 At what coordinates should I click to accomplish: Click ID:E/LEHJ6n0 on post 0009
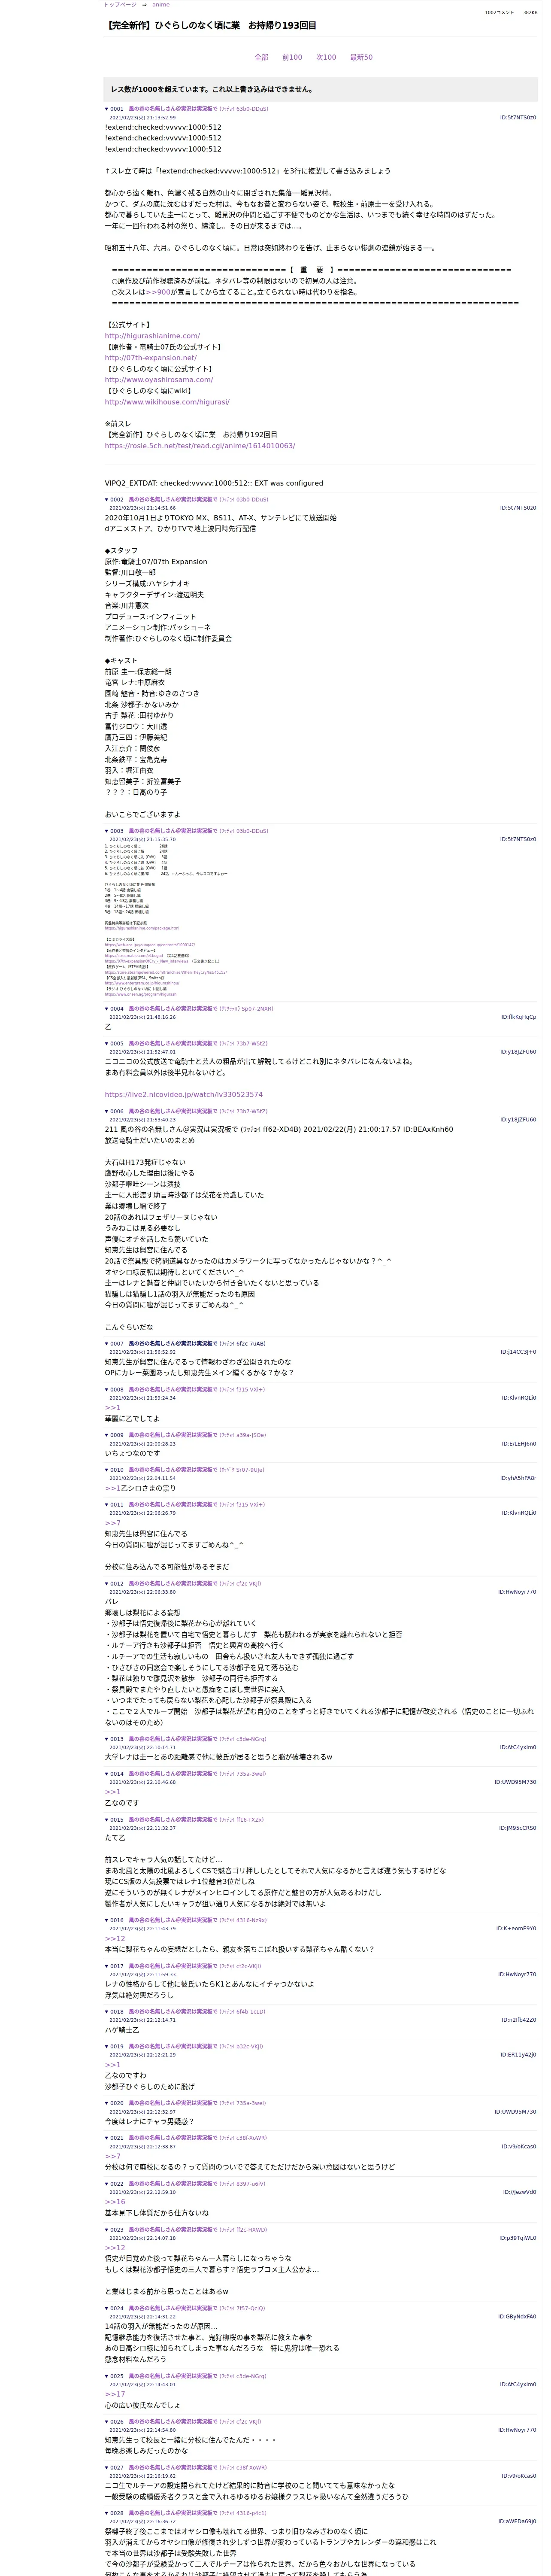click(x=519, y=1444)
